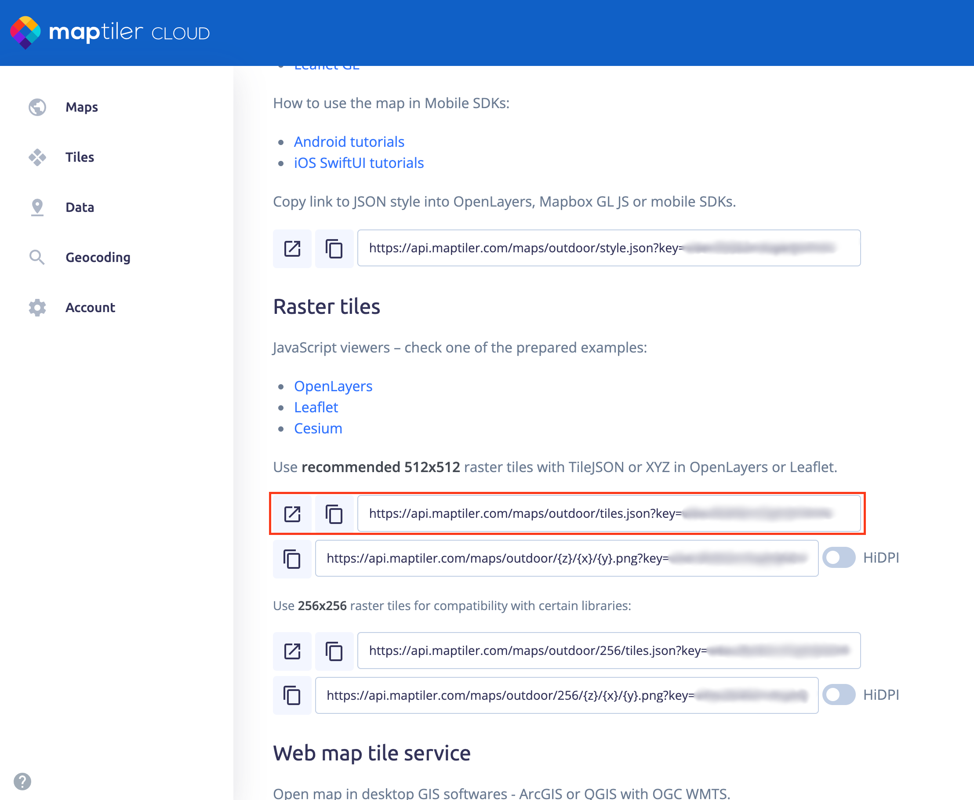Open the Android tutorials link
Screen dimensions: 974x800
click(349, 142)
